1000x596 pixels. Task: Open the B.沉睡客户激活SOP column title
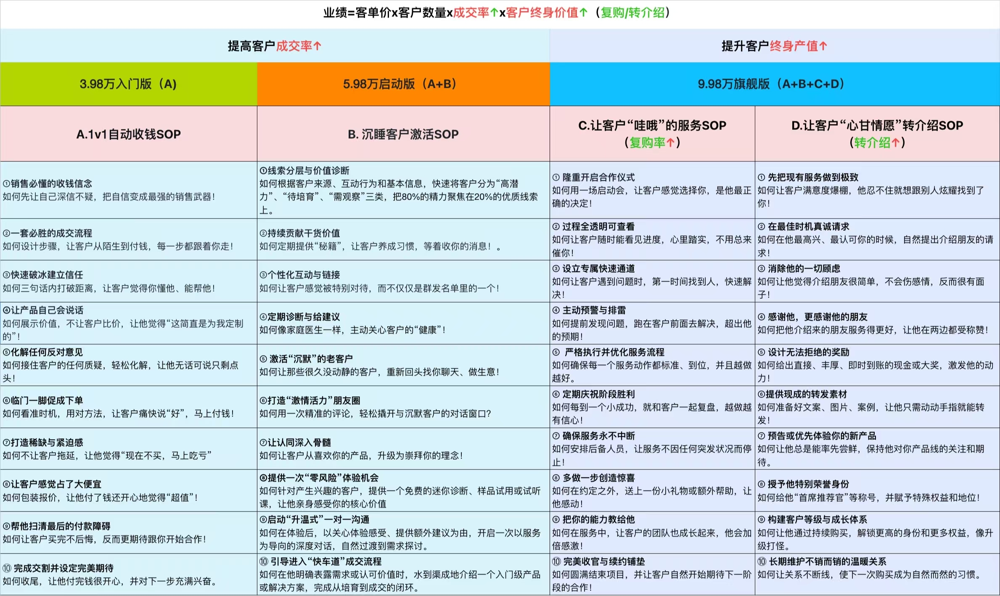(x=403, y=134)
